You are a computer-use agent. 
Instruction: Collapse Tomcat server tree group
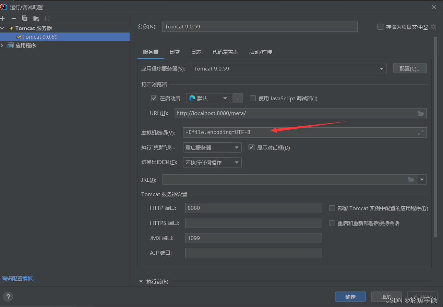coord(2,28)
